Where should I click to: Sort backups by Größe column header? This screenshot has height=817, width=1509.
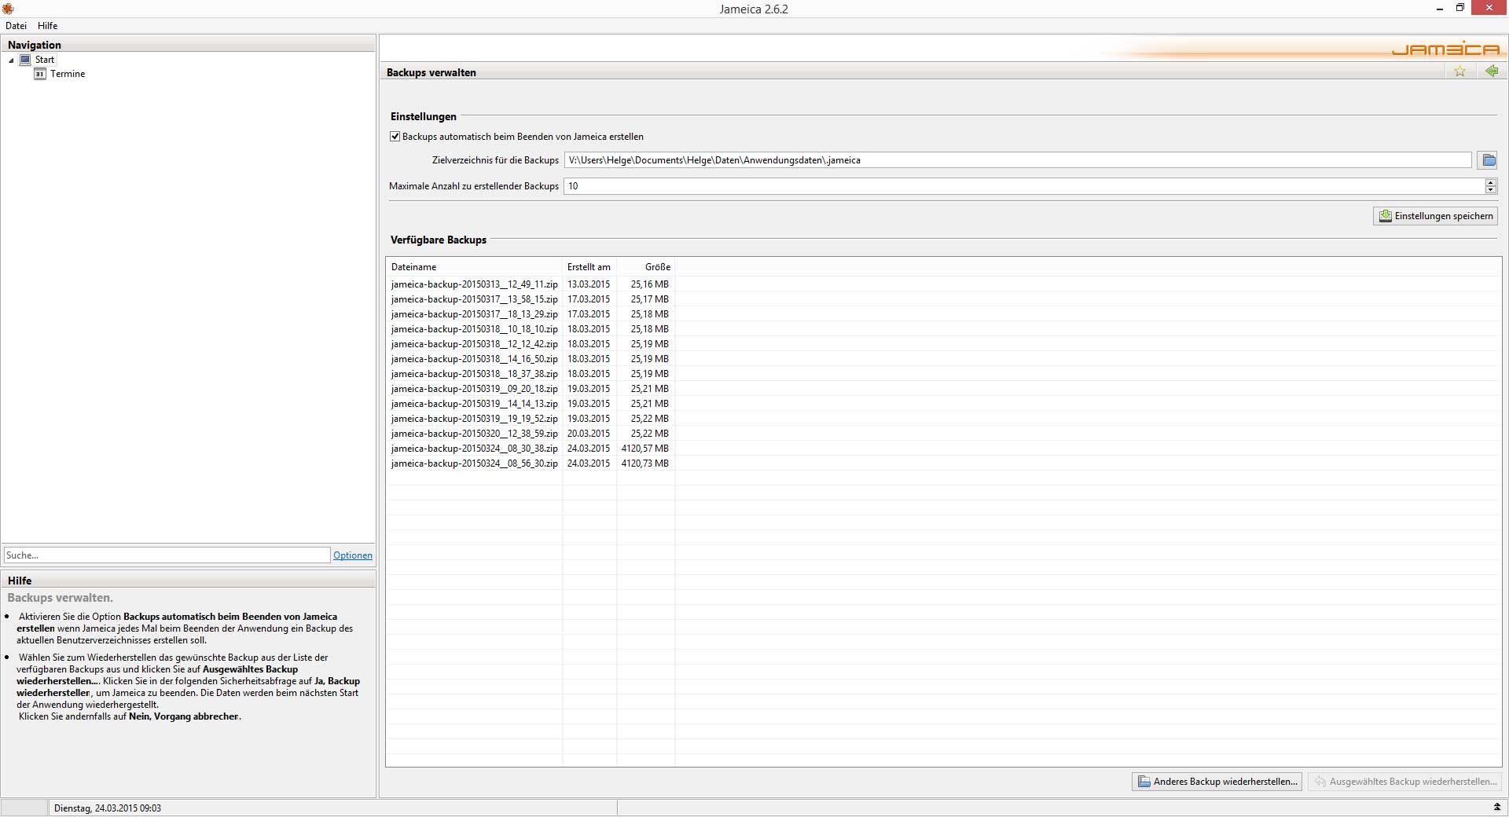coord(657,267)
